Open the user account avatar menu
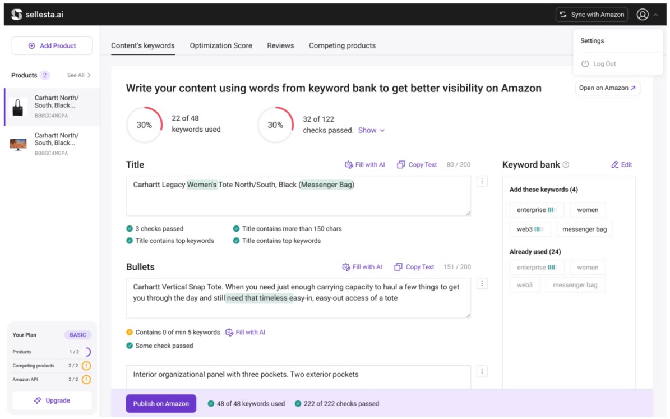This screenshot has height=419, width=670. [643, 15]
